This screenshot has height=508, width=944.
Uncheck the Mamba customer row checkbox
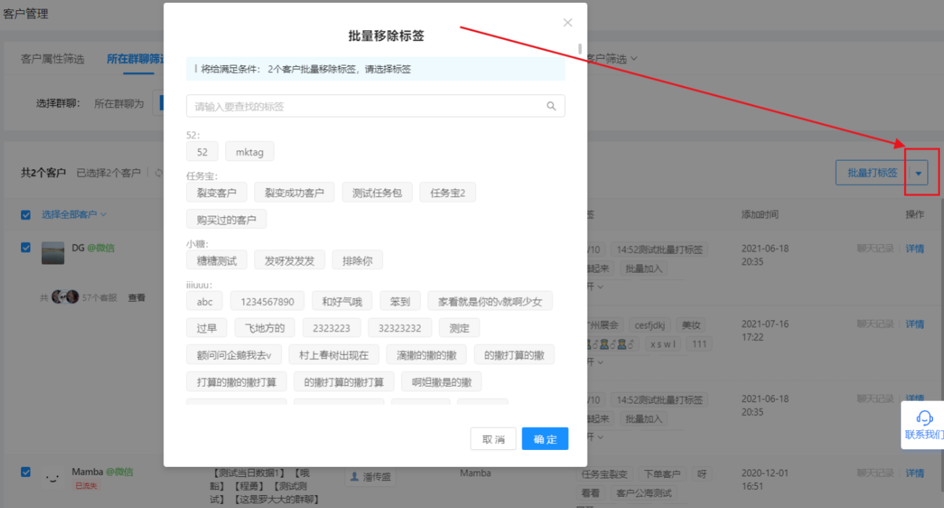26,472
